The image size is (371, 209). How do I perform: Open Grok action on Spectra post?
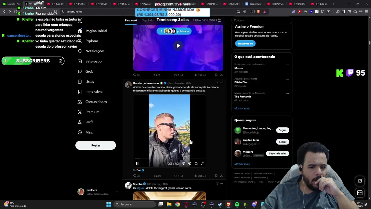pyautogui.click(x=217, y=184)
